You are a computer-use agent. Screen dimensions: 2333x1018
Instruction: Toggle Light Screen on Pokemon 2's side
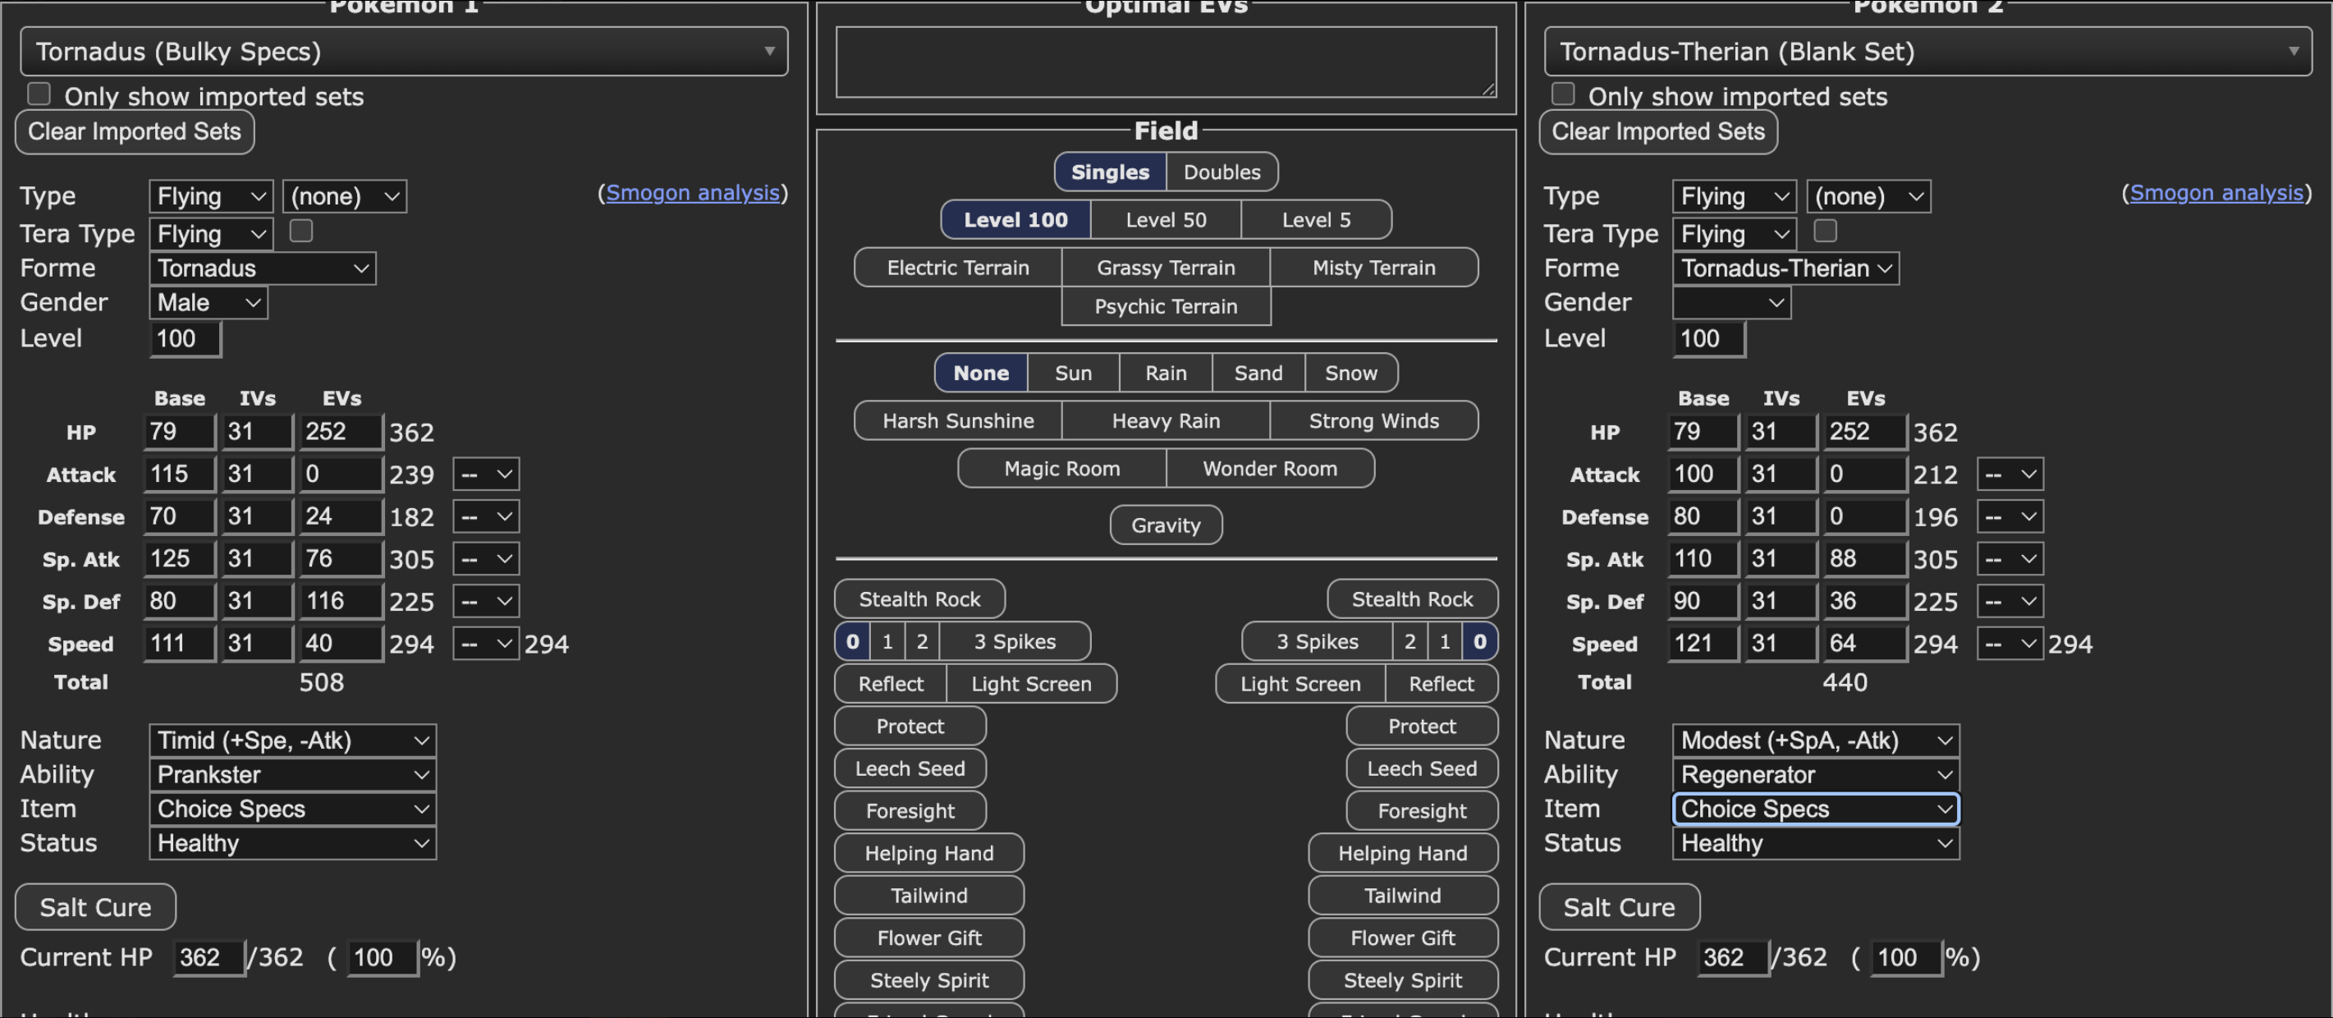pos(1299,684)
